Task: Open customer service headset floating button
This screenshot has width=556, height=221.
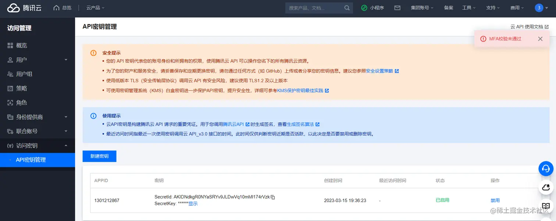Action: [546, 169]
